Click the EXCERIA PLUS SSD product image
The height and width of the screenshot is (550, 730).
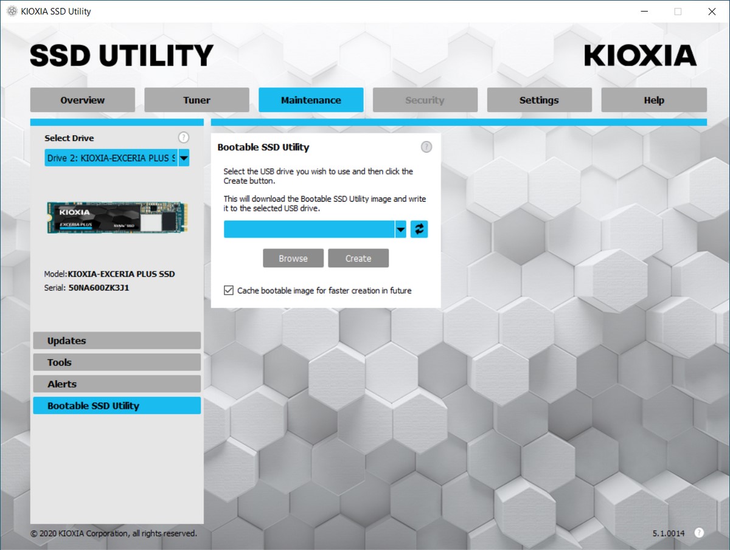[117, 218]
